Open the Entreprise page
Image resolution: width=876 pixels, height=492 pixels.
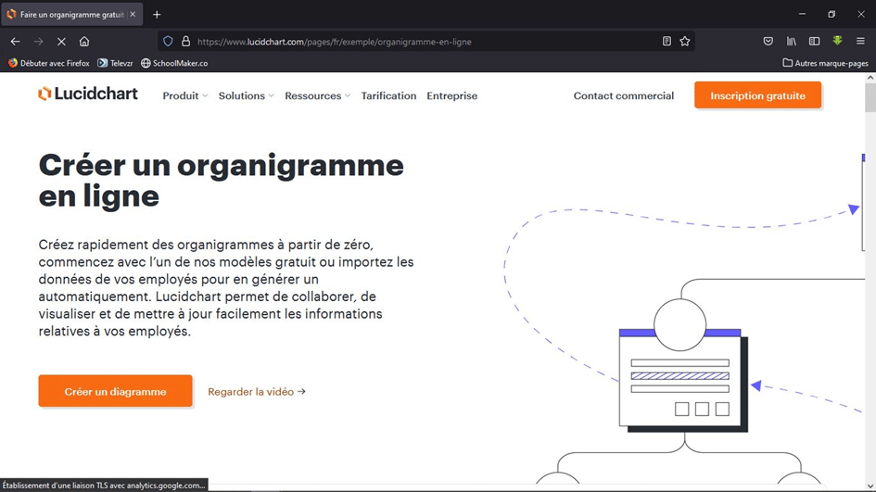coord(452,96)
